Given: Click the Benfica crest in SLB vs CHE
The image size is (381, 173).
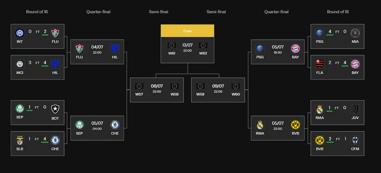Looking at the screenshot, I should coord(20,140).
